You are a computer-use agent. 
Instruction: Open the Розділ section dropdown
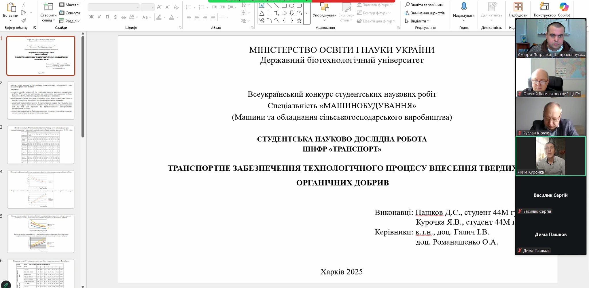pyautogui.click(x=69, y=21)
